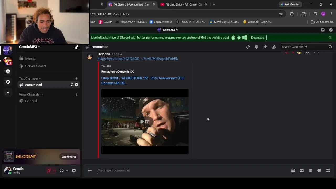Click Deledan's username
The width and height of the screenshot is (336, 189).
(104, 54)
